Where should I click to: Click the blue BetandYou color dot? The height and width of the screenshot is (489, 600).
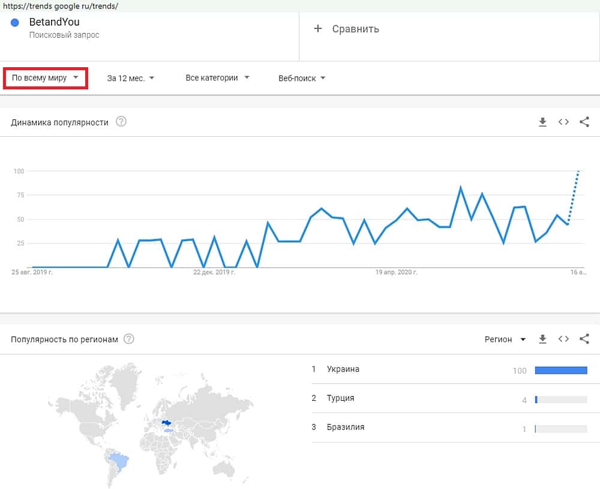[x=16, y=23]
